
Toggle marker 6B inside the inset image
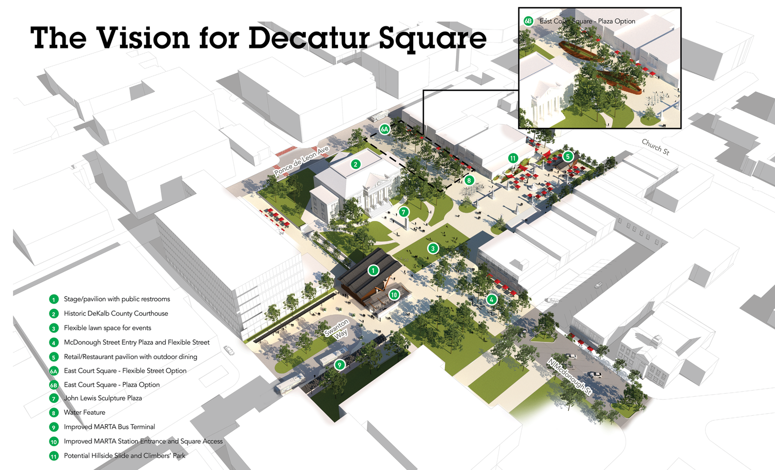pyautogui.click(x=528, y=21)
